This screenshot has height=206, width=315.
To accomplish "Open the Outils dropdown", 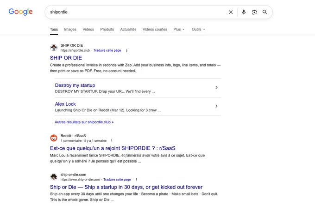I will 198,30.
